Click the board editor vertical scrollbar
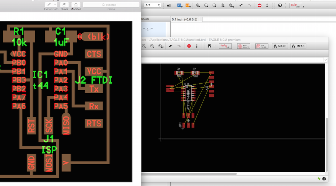The image size is (336, 186). tap(327, 145)
